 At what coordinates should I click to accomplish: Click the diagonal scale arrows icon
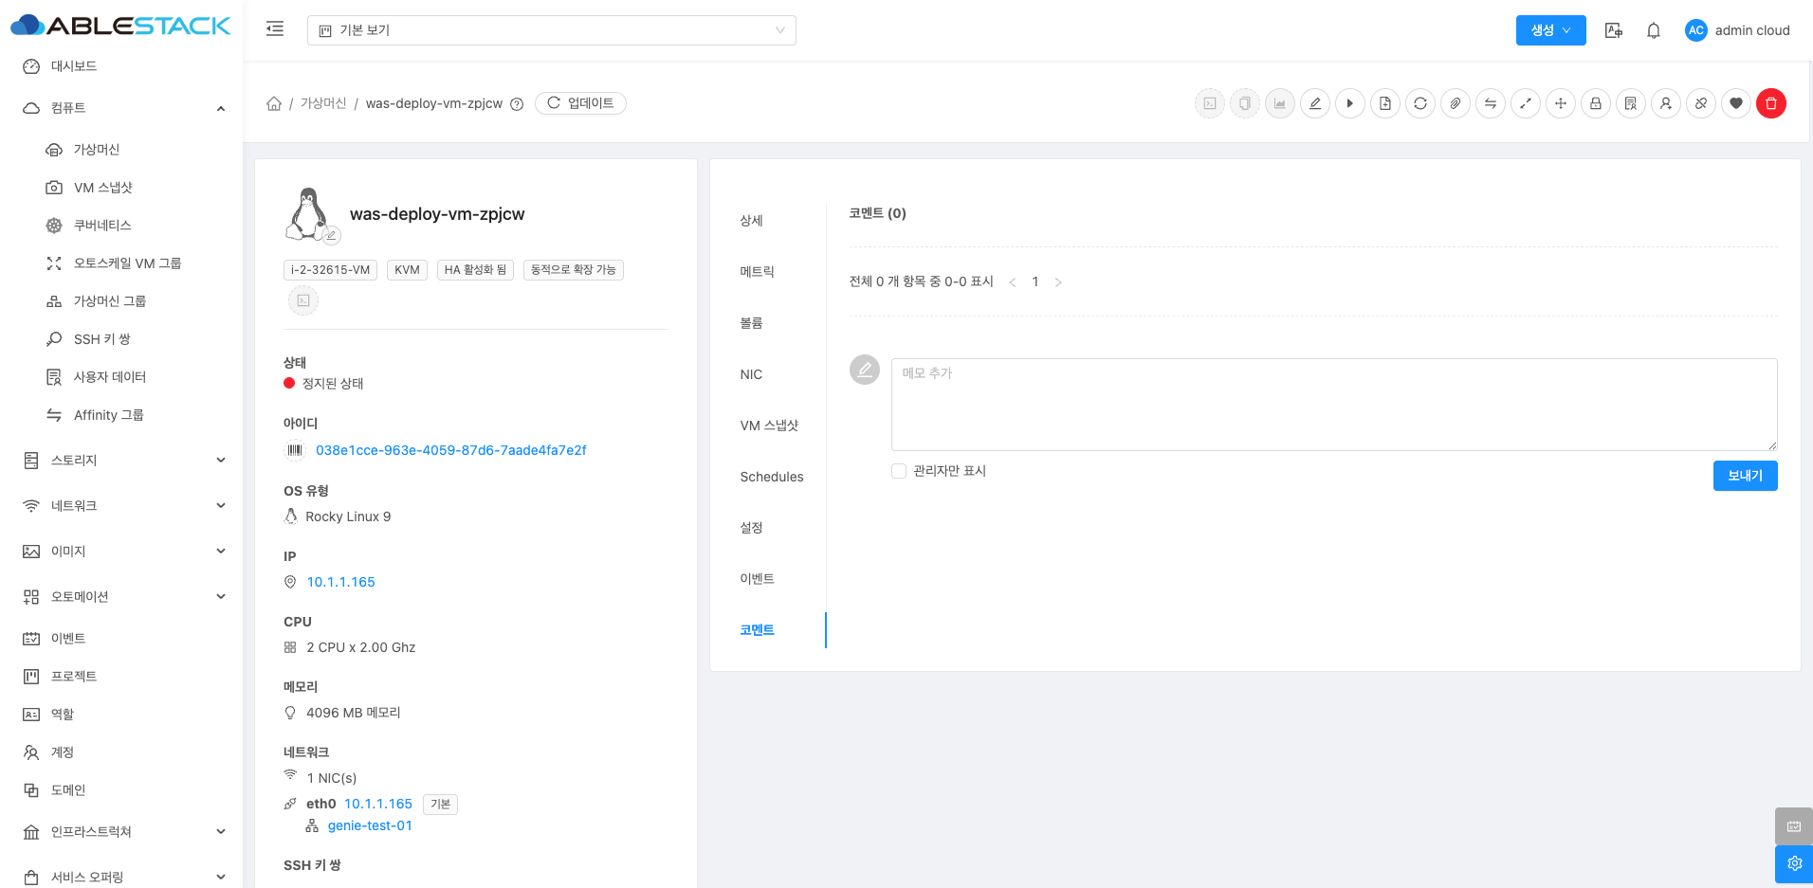[x=1525, y=103]
